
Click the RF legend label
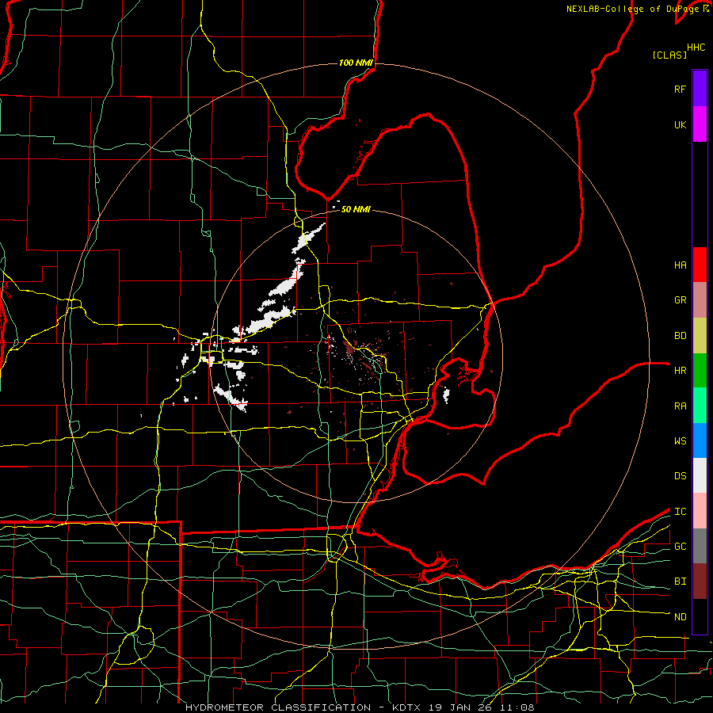coord(680,89)
